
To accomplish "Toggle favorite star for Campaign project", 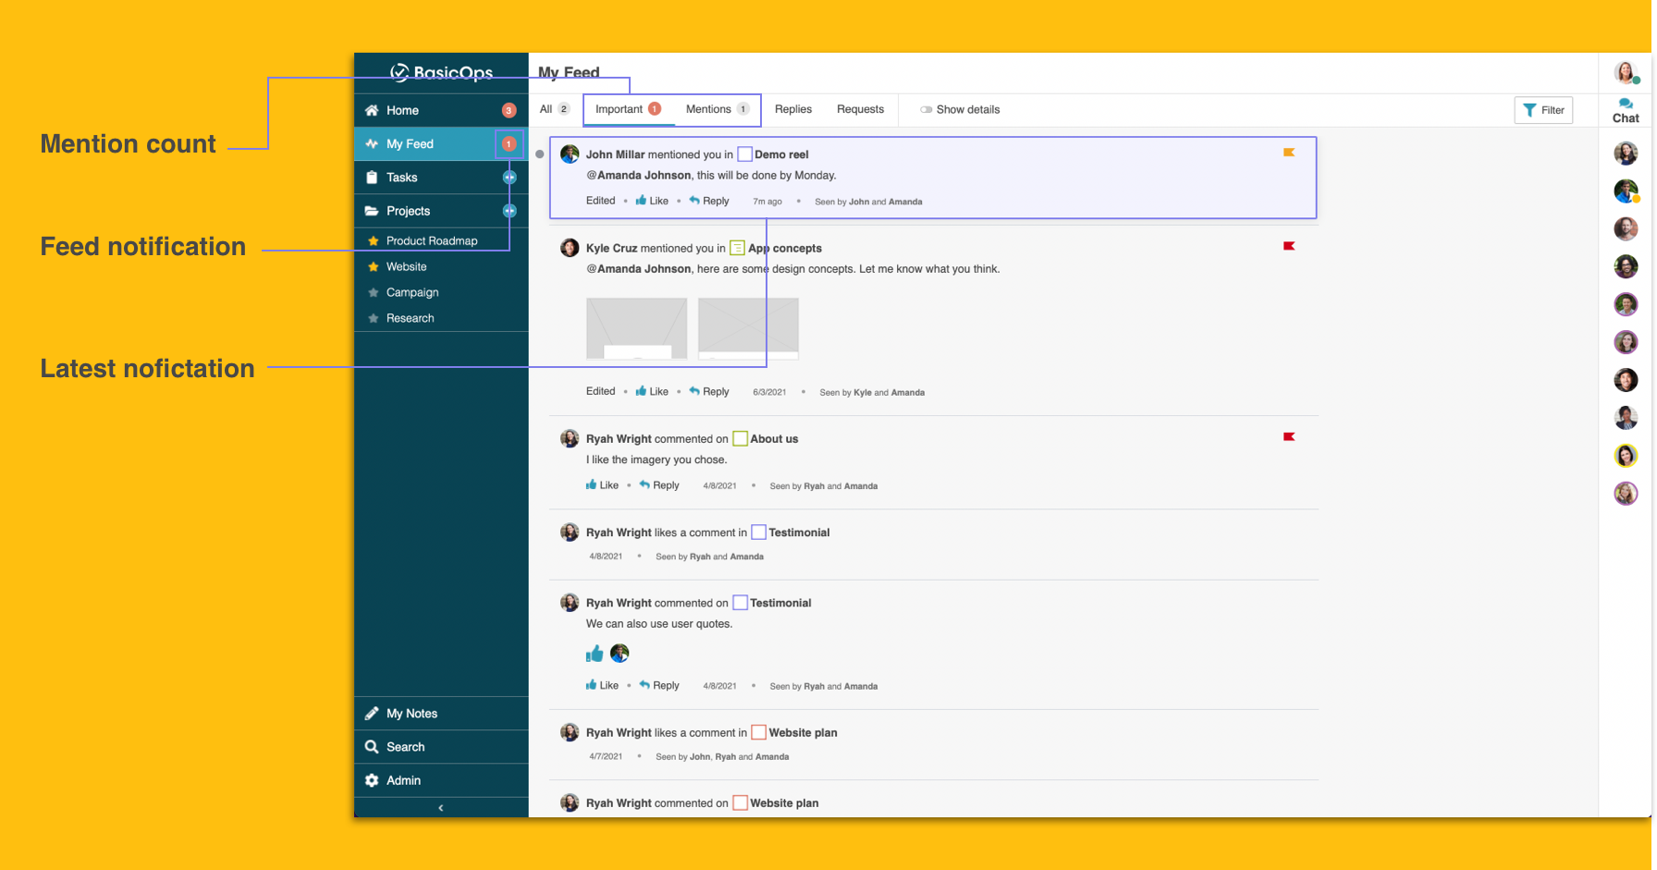I will [374, 292].
